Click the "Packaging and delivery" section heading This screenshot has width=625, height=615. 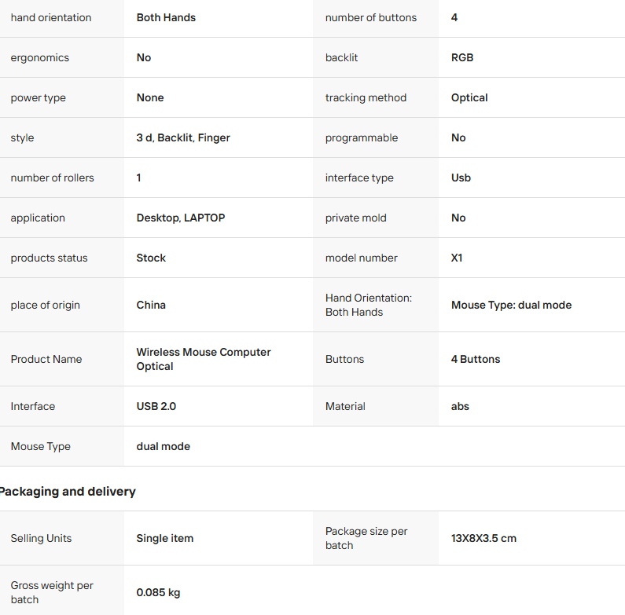point(68,492)
